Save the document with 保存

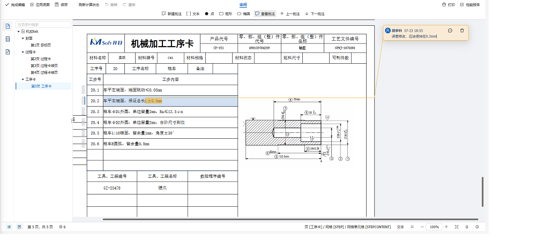pos(62,5)
